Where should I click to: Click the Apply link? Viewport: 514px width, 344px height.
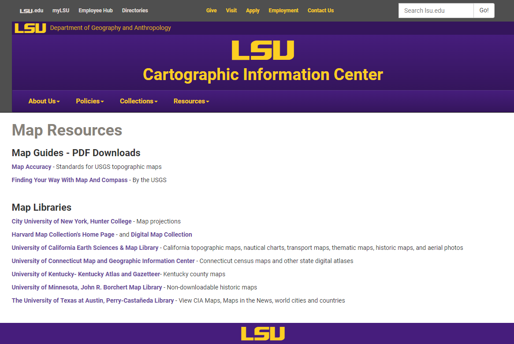(x=253, y=11)
